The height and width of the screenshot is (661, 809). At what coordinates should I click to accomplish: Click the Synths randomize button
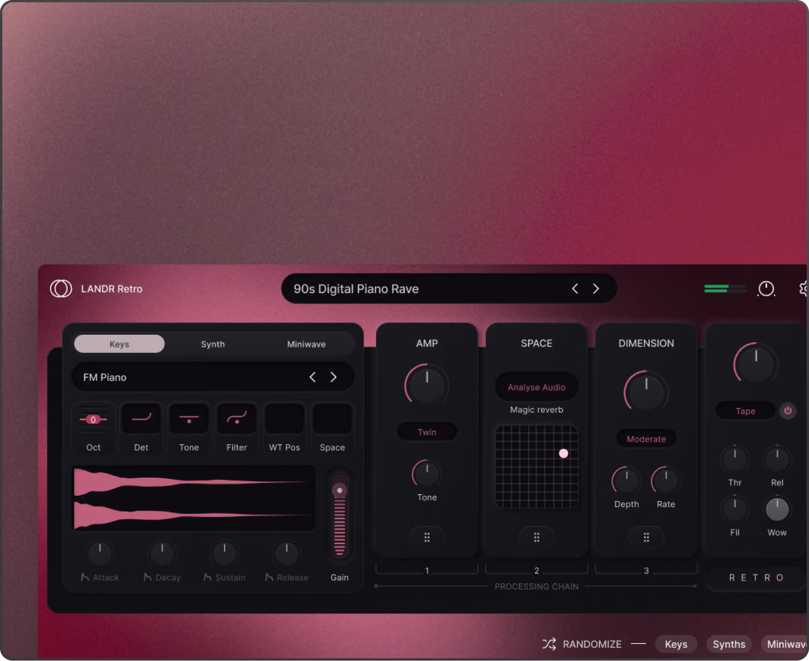click(x=729, y=644)
